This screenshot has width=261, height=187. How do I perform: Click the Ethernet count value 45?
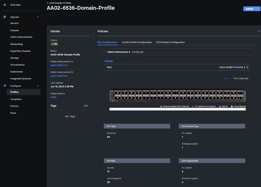click(108, 137)
